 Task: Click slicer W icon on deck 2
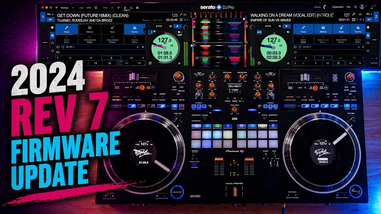[288, 32]
